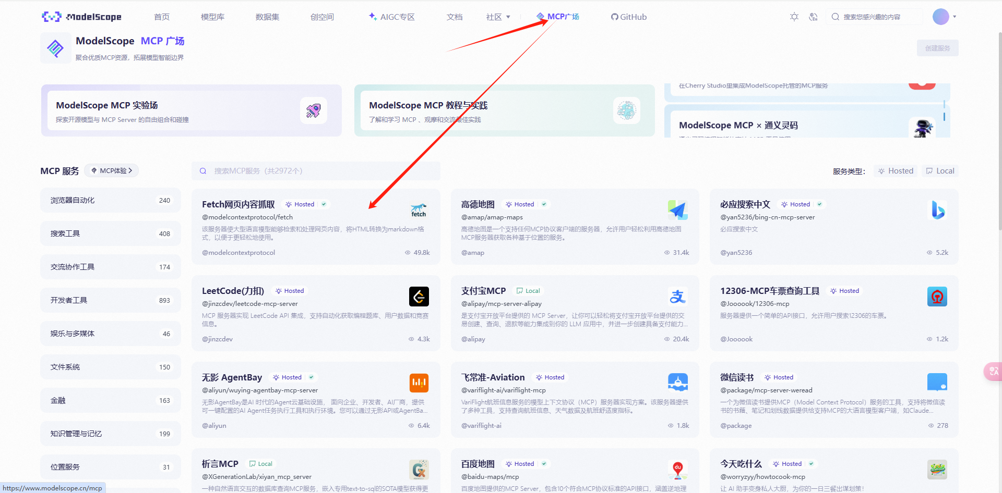The width and height of the screenshot is (1002, 493).
Task: Click the 析言MCP logo icon
Action: click(419, 470)
